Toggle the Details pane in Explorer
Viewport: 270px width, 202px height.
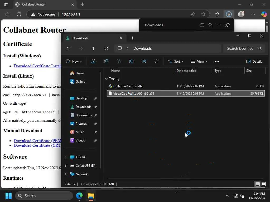(x=254, y=62)
